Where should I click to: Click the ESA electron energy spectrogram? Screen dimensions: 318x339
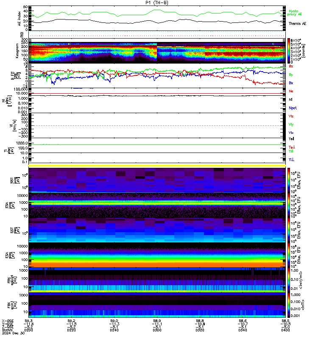[x=157, y=255]
